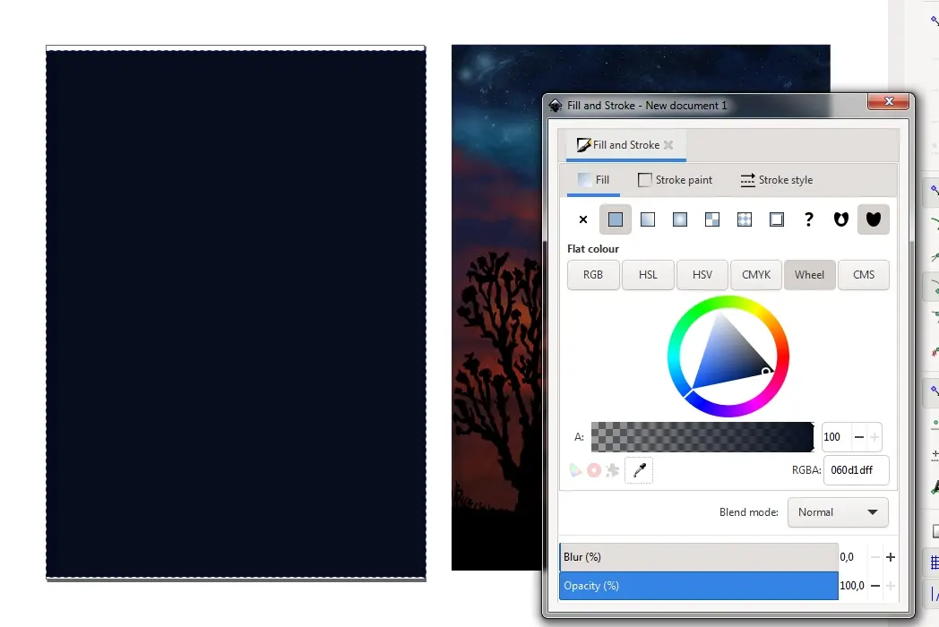Screen dimensions: 939x627
Task: Select the Unset paint question mark icon
Action: [809, 219]
